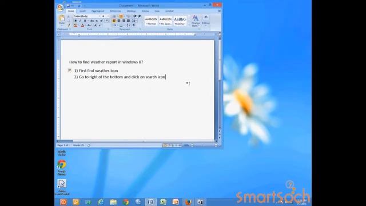Open the Mailings tab
This screenshot has height=206, width=366.
tap(131, 11)
